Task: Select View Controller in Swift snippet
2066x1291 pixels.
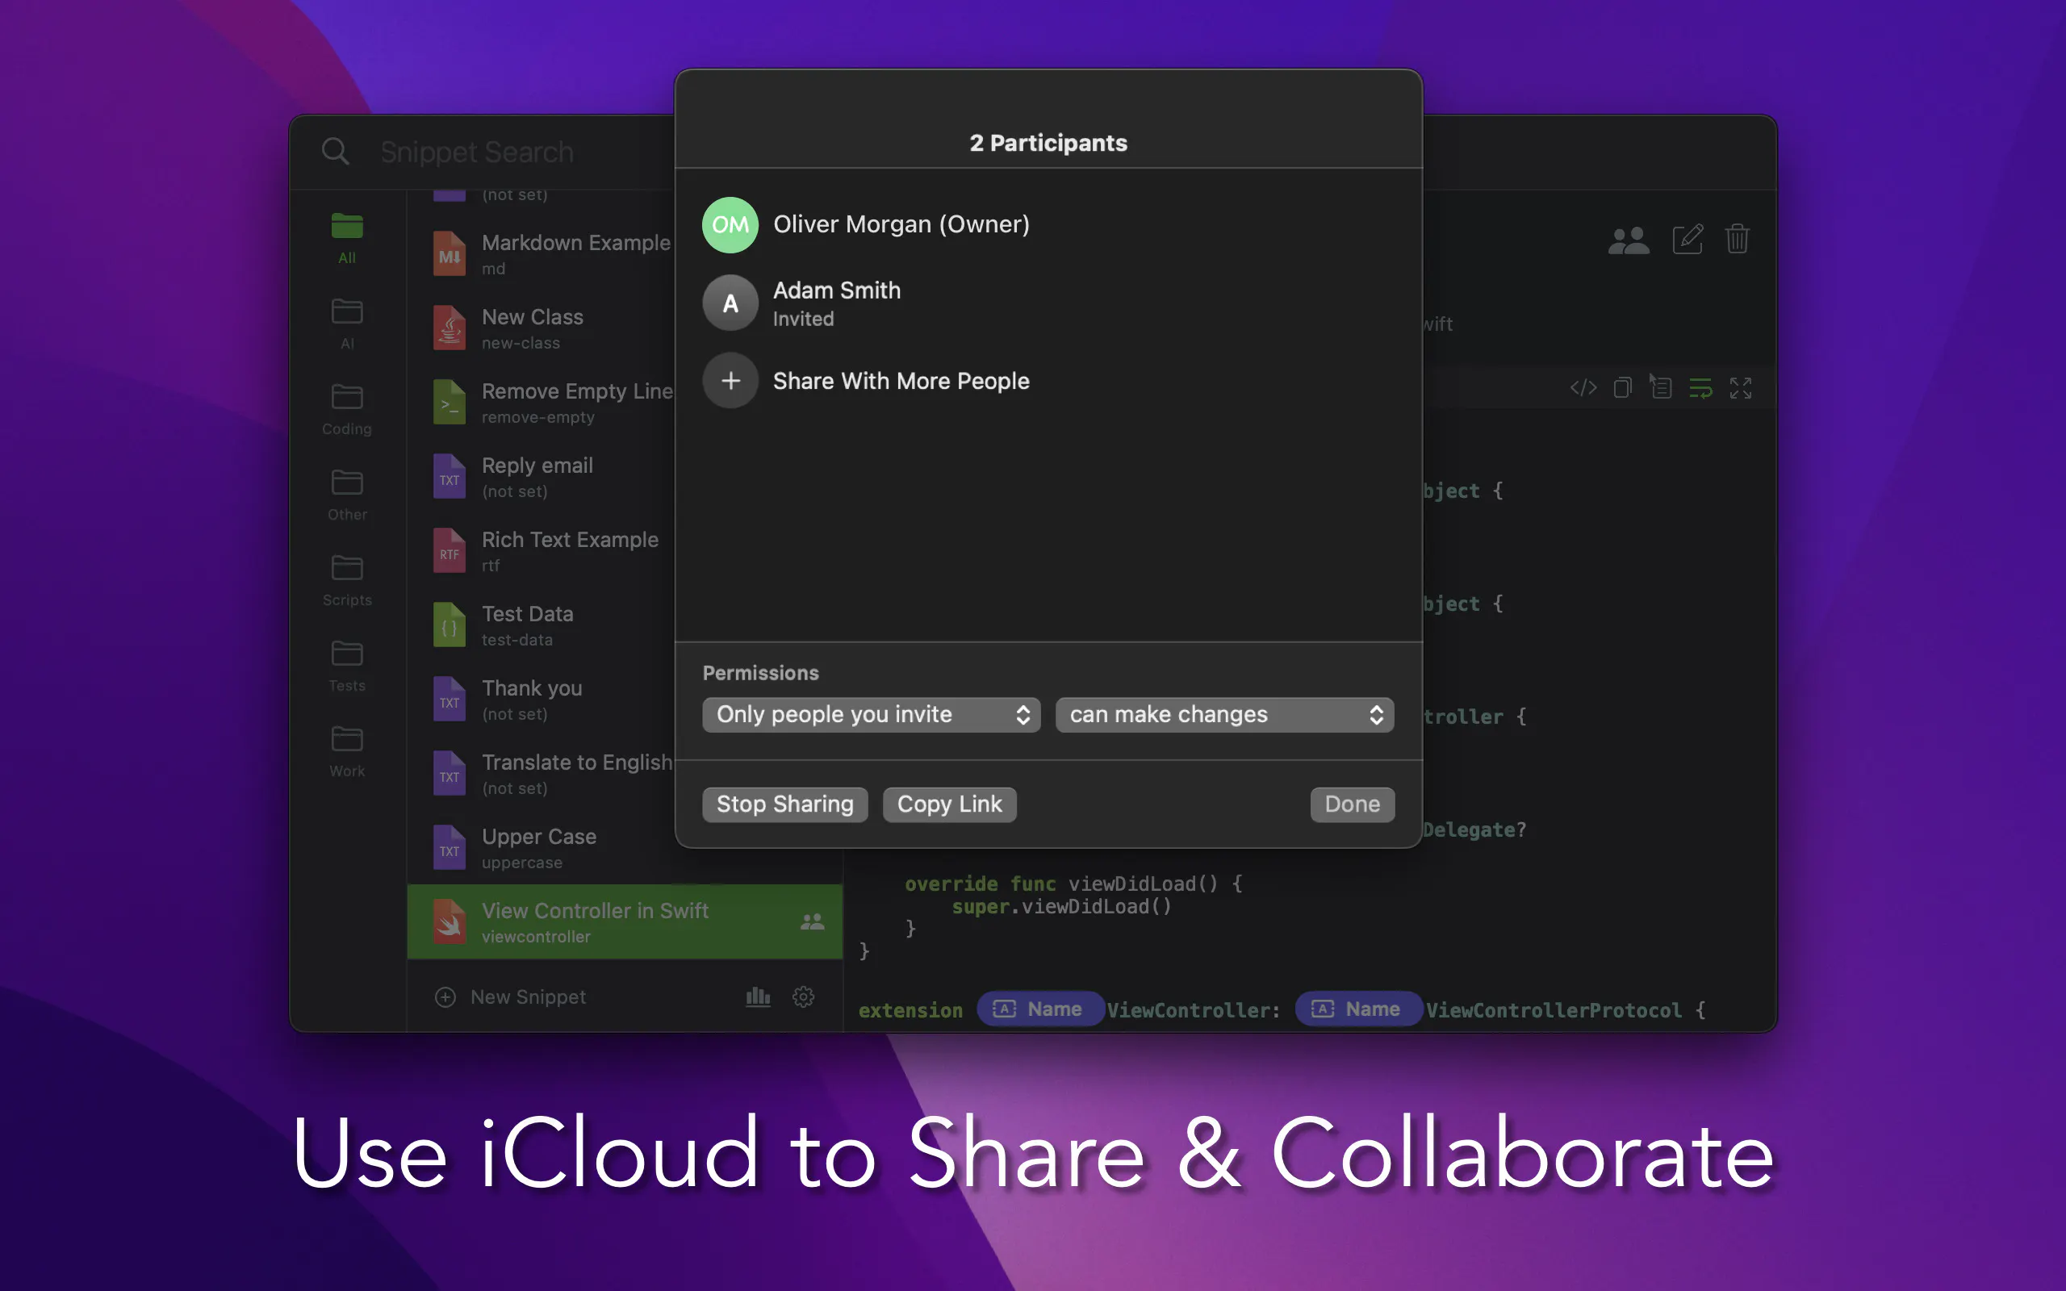Action: (625, 921)
